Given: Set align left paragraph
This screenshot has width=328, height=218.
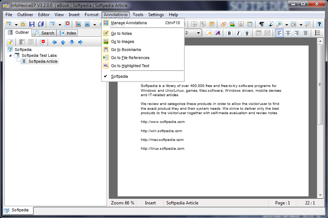Looking at the screenshot, I should [x=279, y=33].
